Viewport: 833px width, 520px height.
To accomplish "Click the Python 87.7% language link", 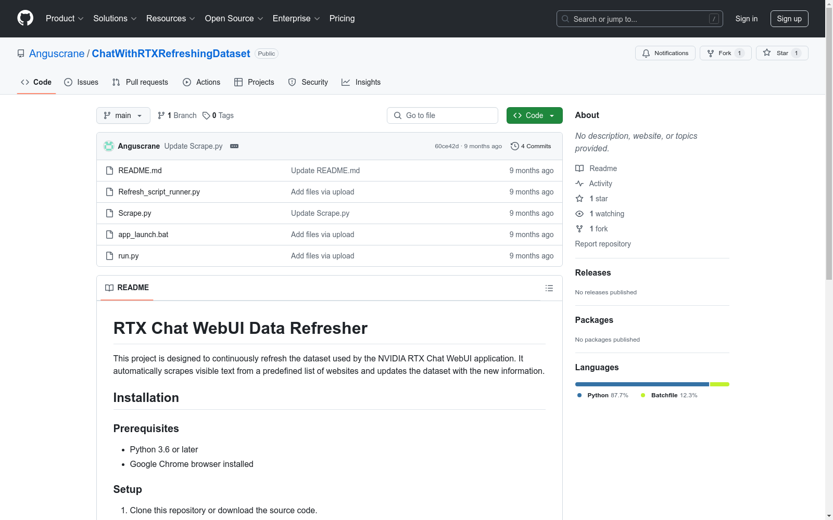I will 603,395.
